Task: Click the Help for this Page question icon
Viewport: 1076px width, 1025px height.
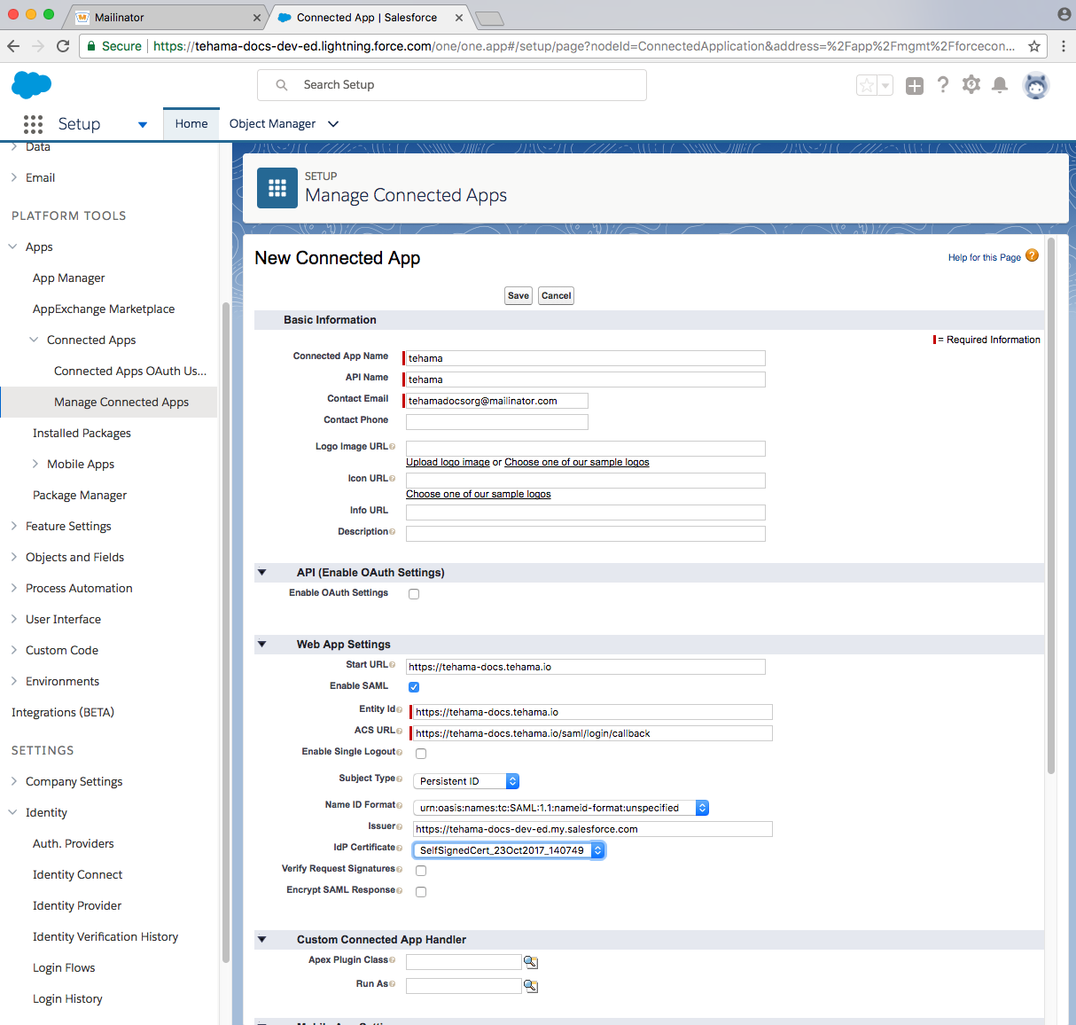Action: pyautogui.click(x=1032, y=255)
